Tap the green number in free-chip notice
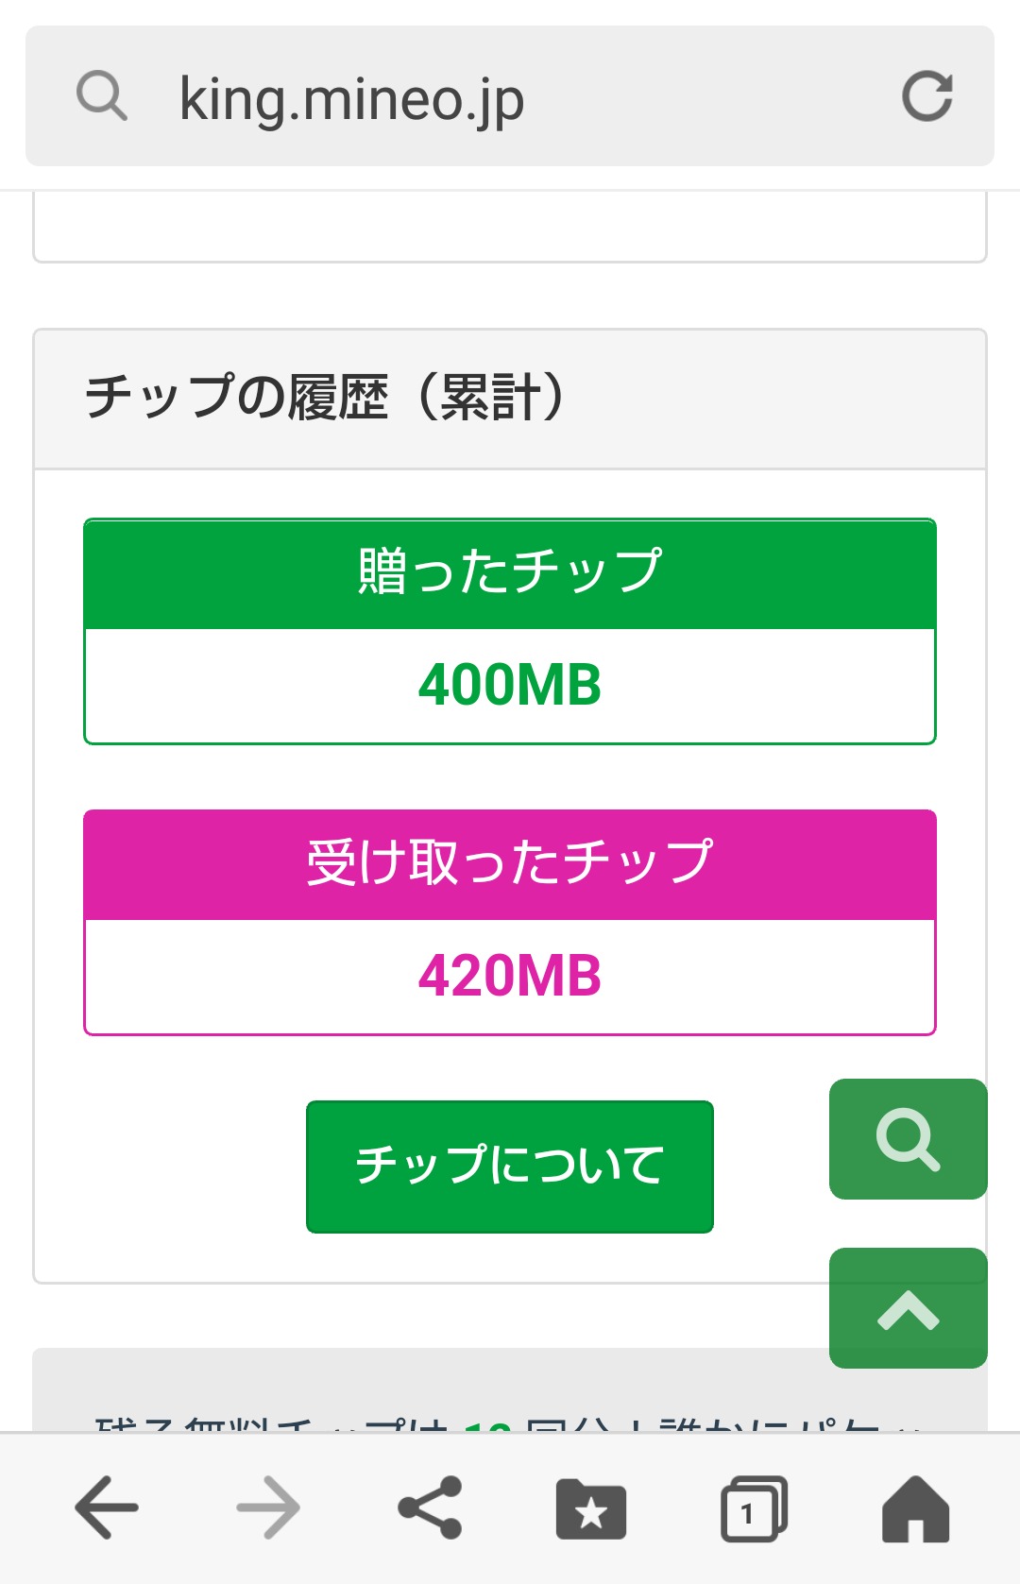The width and height of the screenshot is (1020, 1584). point(487,1424)
